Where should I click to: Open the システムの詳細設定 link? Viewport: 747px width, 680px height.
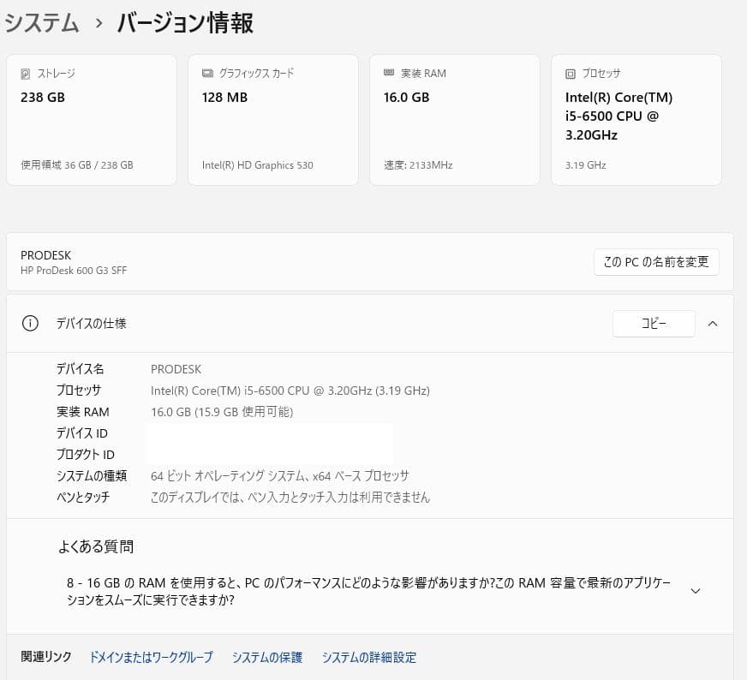[x=368, y=657]
